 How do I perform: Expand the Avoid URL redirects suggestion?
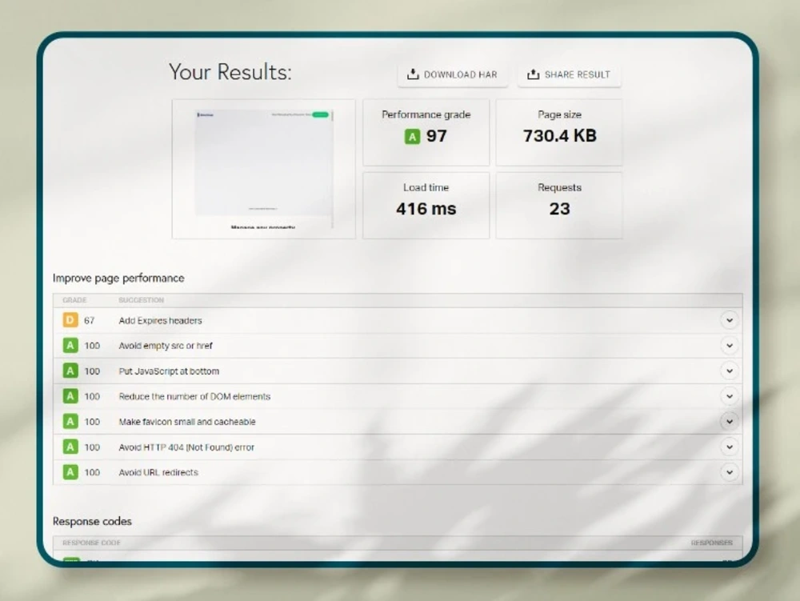tap(729, 472)
